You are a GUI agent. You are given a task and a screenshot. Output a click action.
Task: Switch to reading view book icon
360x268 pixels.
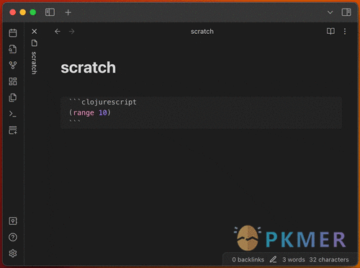tap(330, 31)
